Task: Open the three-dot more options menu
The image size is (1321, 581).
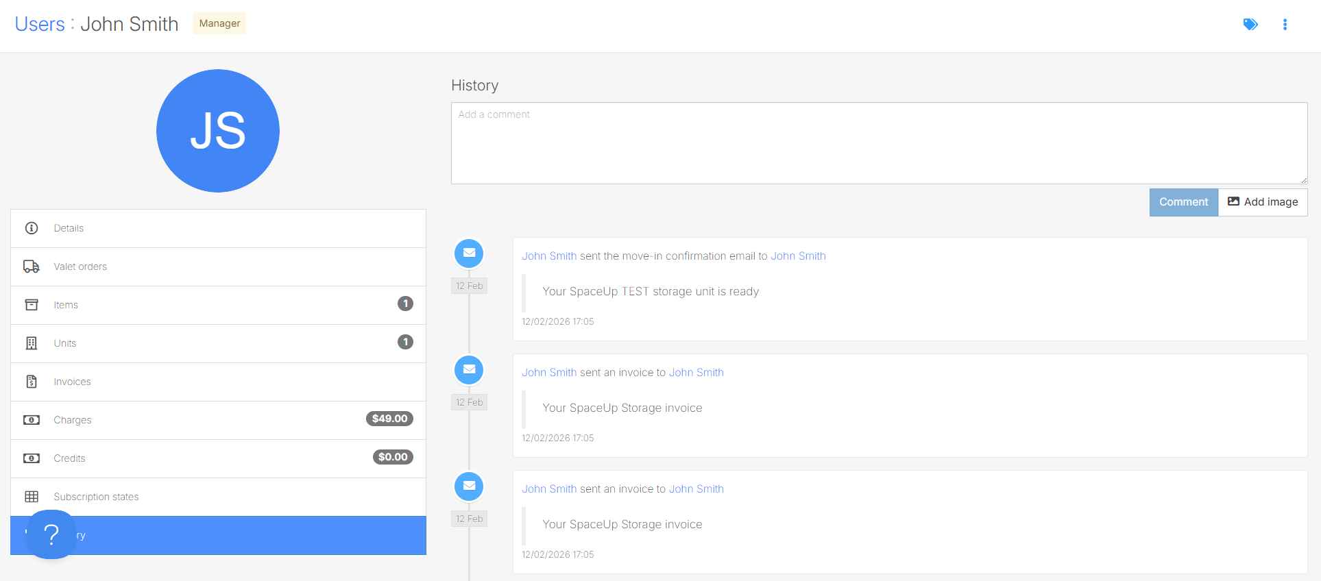Action: [x=1285, y=24]
